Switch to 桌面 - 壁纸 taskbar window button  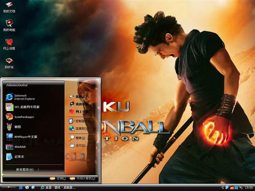[x=58, y=187]
